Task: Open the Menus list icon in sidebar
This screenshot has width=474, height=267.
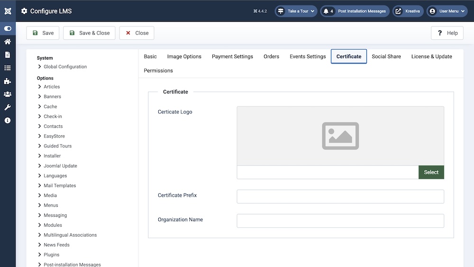Action: click(x=8, y=68)
